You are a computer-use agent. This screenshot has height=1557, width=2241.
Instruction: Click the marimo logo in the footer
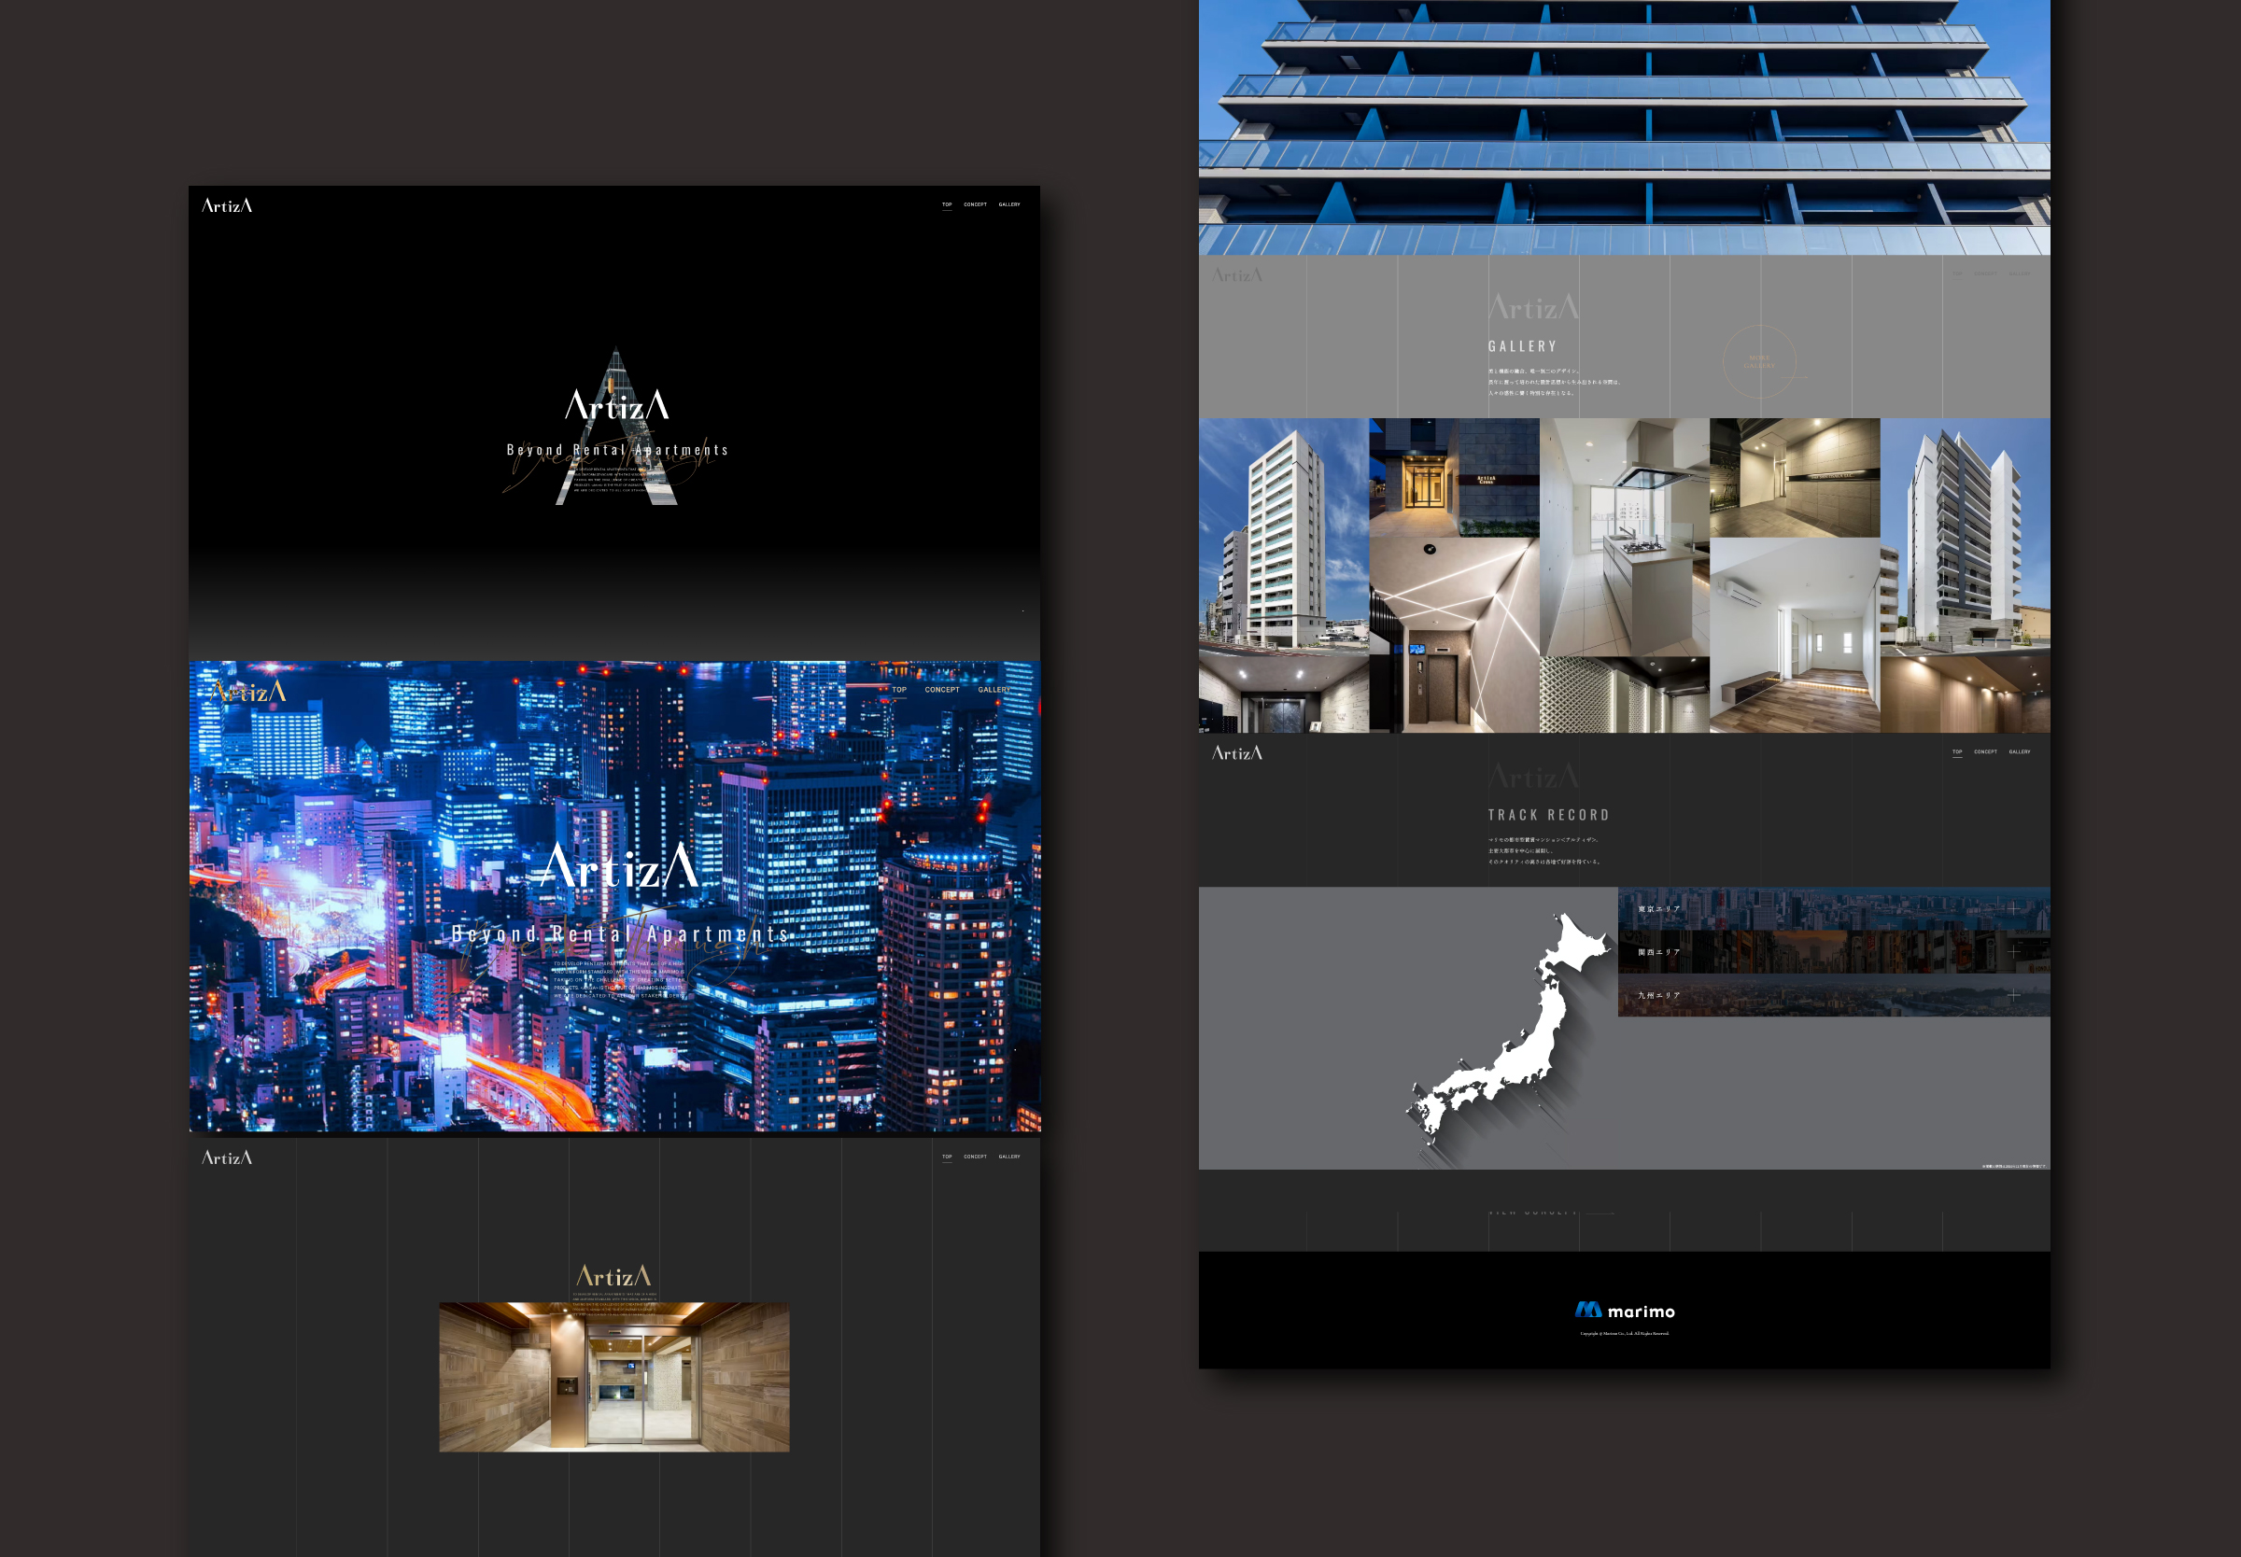click(1625, 1312)
